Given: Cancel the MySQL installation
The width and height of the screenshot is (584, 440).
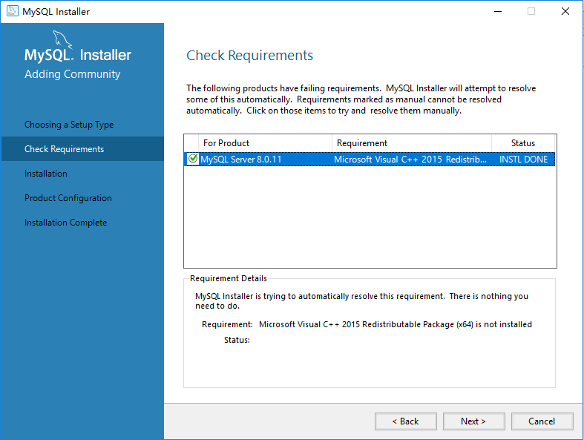Looking at the screenshot, I should [542, 421].
